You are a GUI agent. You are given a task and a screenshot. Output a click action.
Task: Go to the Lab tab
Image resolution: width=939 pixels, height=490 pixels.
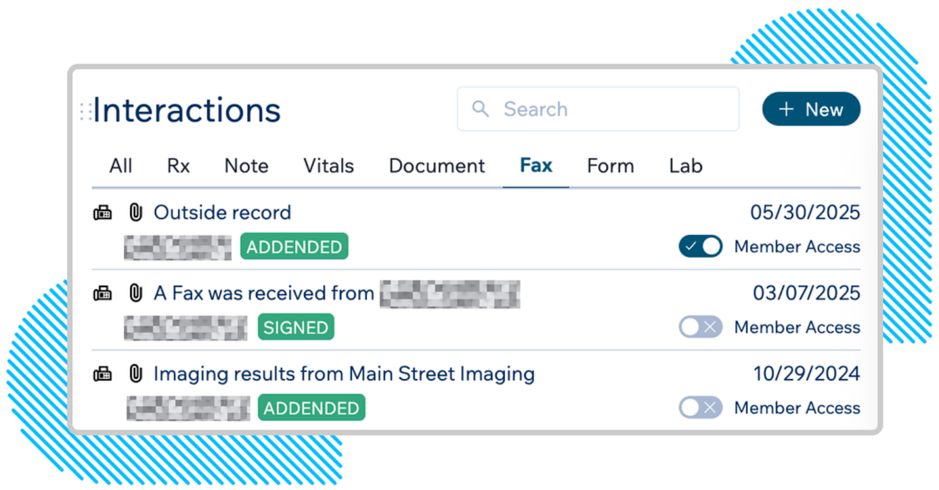tap(685, 166)
